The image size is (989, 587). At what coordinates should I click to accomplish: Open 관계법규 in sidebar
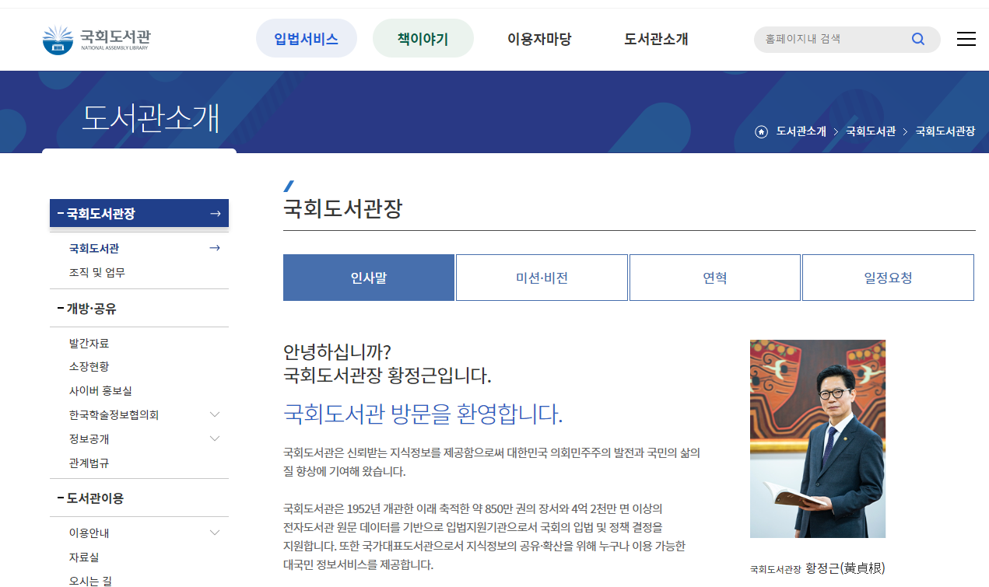[89, 463]
